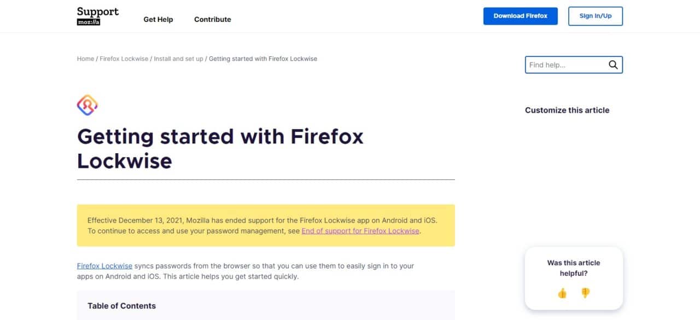Open the Get Help menu
The width and height of the screenshot is (700, 320).
click(158, 19)
